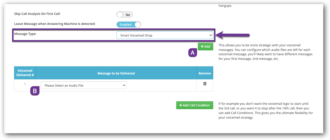The height and width of the screenshot is (140, 330).
Task: Disable Leave Message when Answering Machine detected
Action: pos(129,24)
